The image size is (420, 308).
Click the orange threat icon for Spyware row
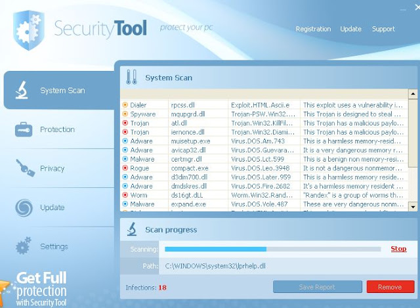click(125, 114)
